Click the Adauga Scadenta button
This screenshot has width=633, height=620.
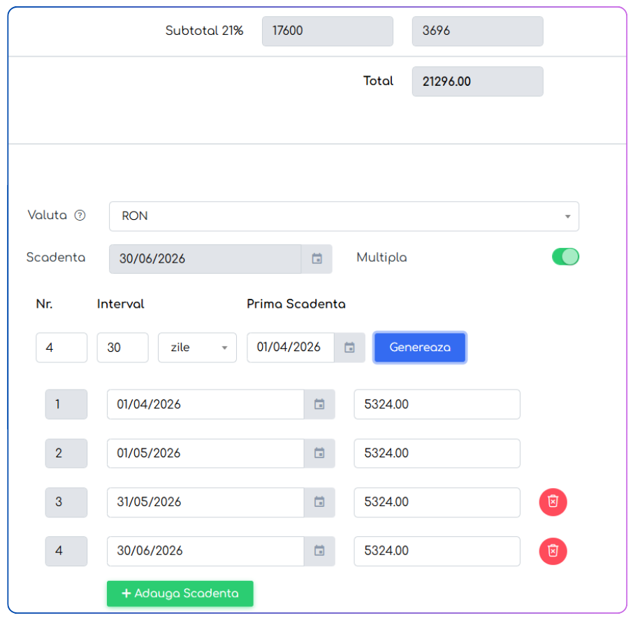180,593
